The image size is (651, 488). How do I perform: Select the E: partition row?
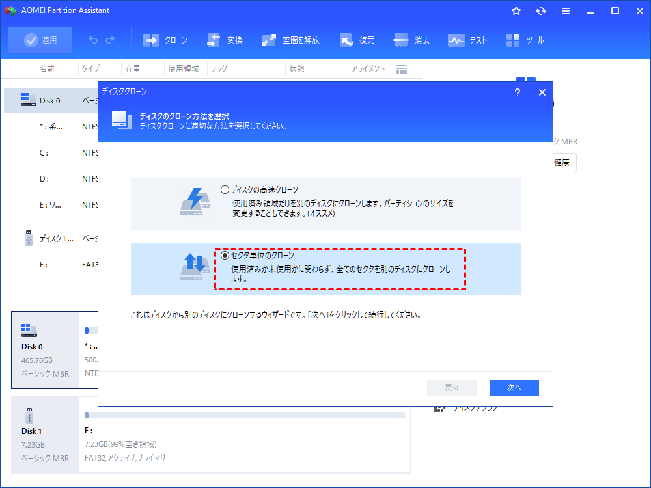[51, 204]
